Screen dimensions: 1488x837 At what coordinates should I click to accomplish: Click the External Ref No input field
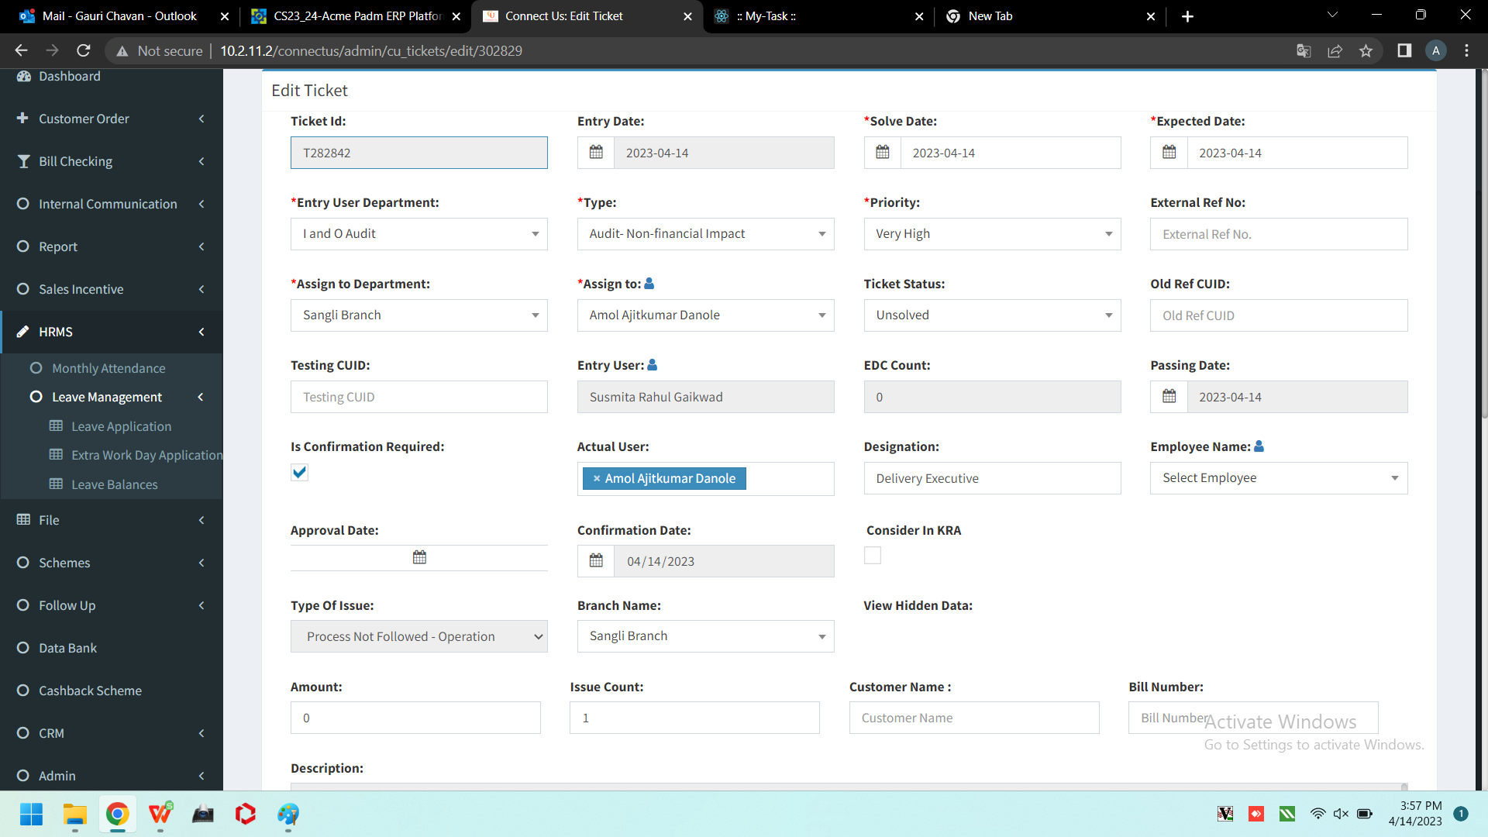(1279, 234)
